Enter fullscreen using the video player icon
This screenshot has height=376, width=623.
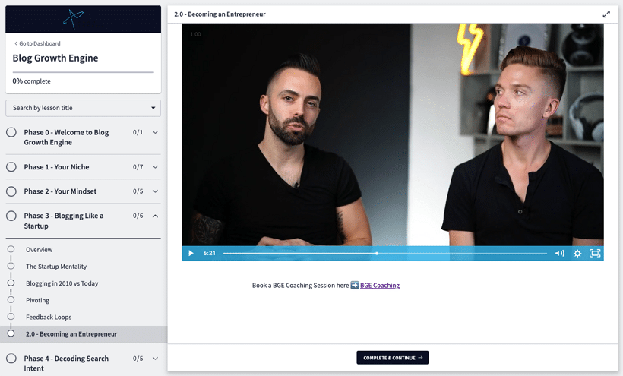pos(595,253)
